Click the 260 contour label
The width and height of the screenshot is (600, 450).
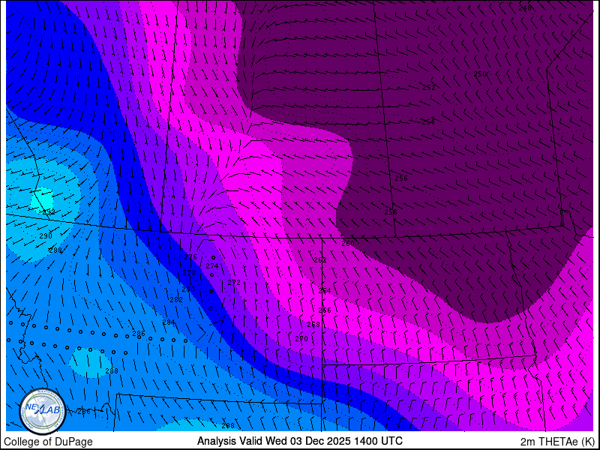pos(348,243)
